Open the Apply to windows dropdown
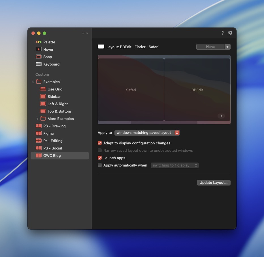This screenshot has height=257, width=264. [x=147, y=132]
